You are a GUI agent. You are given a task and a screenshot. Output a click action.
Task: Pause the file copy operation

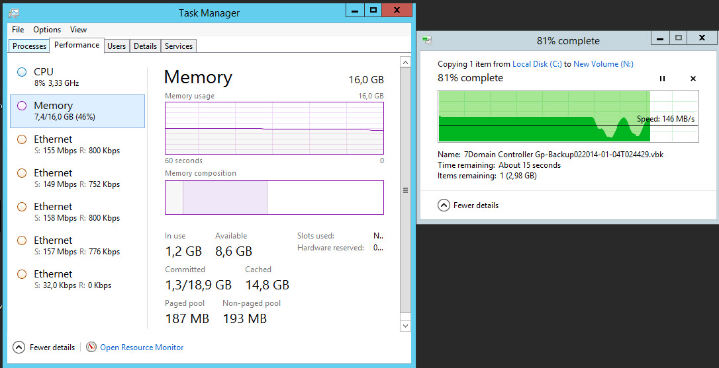pos(662,79)
